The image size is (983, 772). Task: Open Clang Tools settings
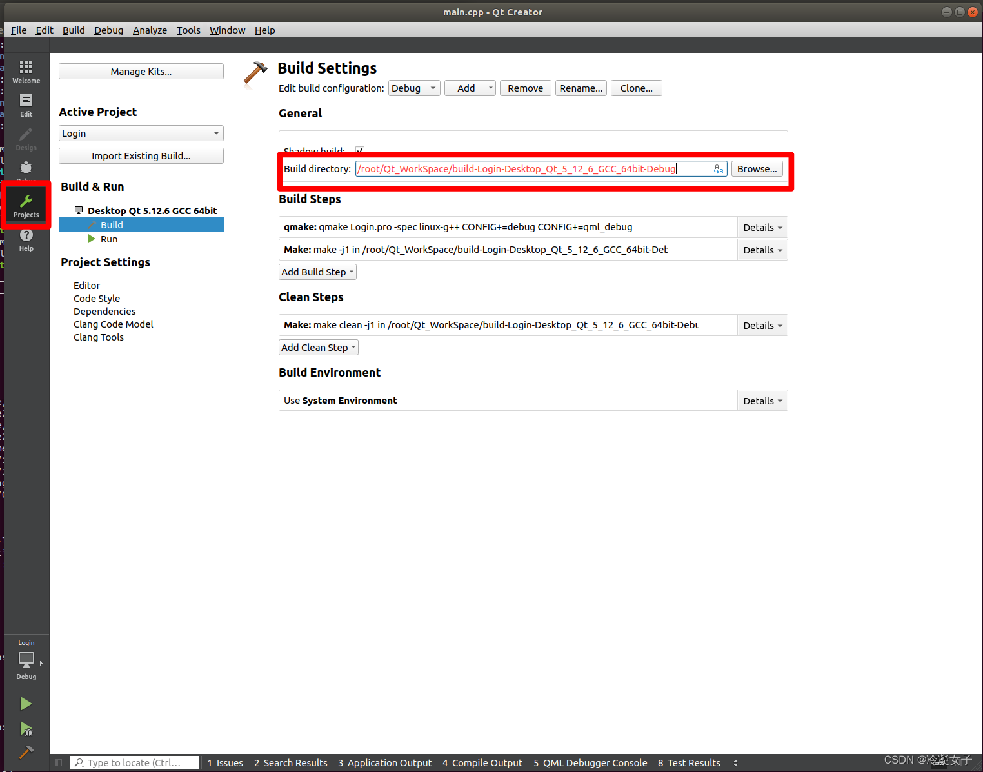(x=99, y=337)
